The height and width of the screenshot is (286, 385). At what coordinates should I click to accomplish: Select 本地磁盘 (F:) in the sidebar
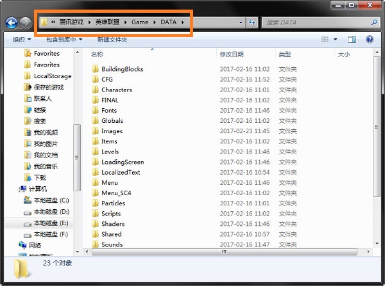point(51,234)
